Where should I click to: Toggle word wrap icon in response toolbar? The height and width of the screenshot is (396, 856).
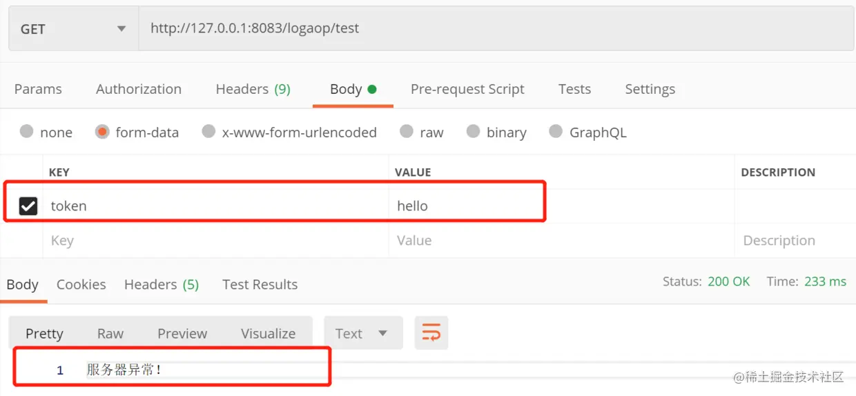pyautogui.click(x=431, y=333)
